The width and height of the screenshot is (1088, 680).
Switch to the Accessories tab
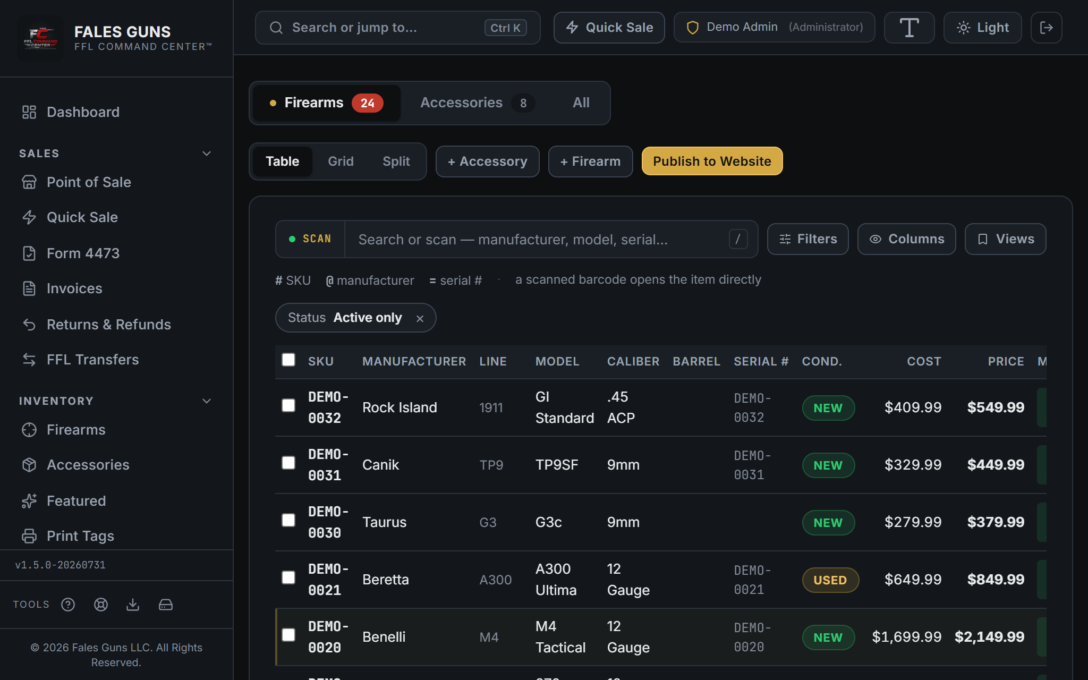coord(477,103)
